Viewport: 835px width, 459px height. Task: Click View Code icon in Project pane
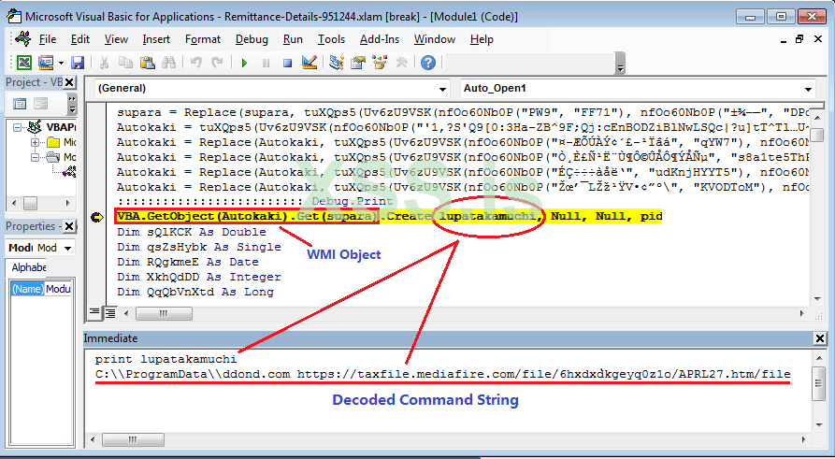coord(20,104)
